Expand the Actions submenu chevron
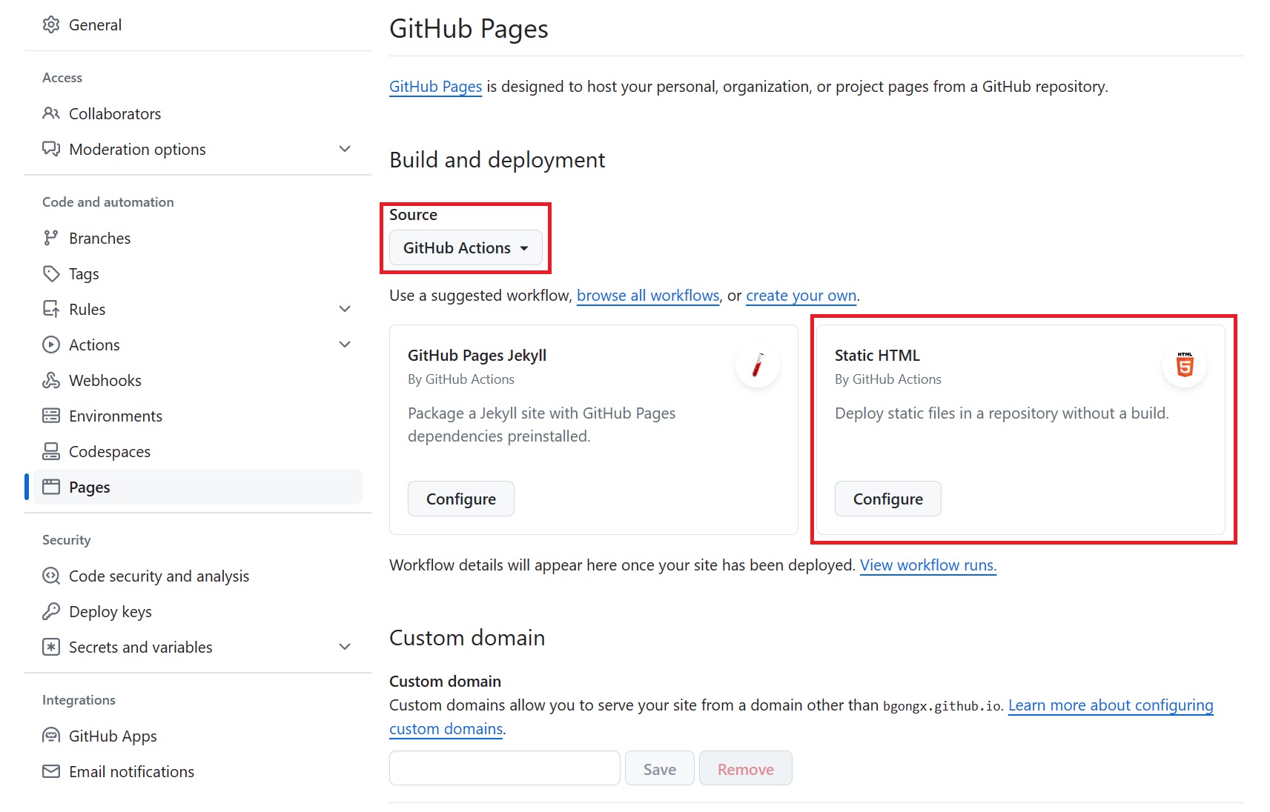 (x=345, y=345)
